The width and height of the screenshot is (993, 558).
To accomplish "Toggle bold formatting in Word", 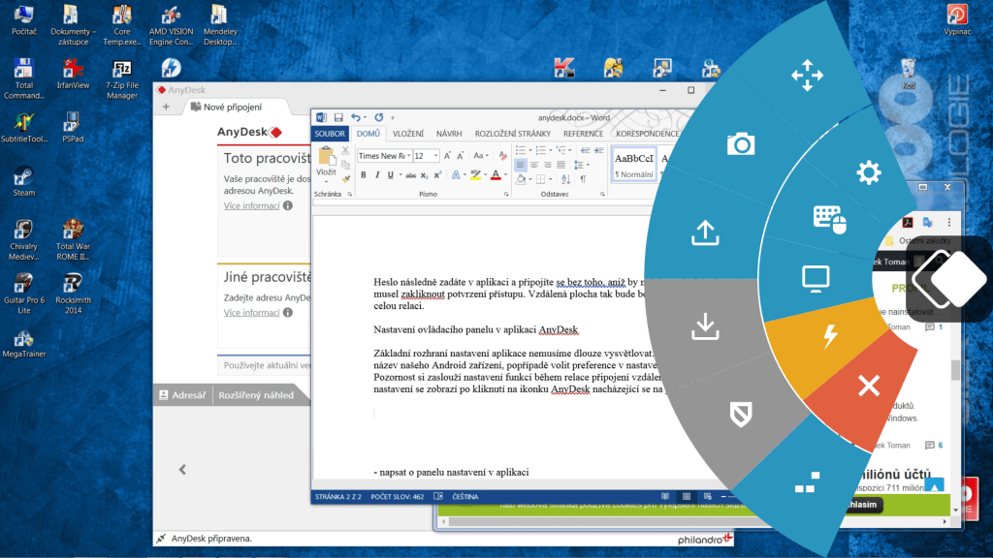I will [364, 175].
